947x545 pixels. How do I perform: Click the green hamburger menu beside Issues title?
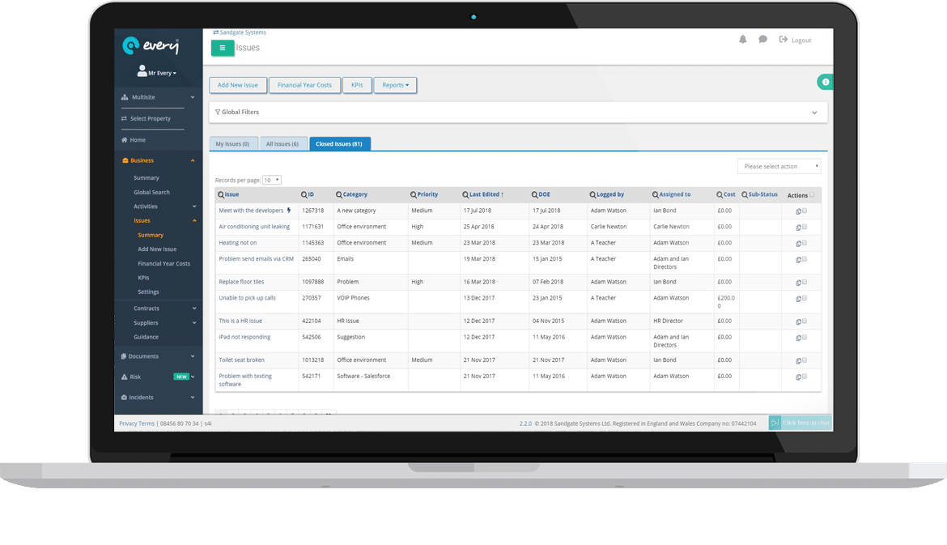click(x=223, y=48)
